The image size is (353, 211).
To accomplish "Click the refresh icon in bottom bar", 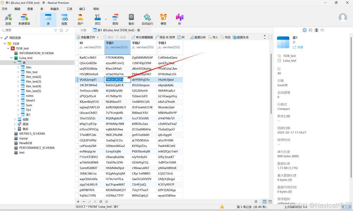I will point(101,202).
